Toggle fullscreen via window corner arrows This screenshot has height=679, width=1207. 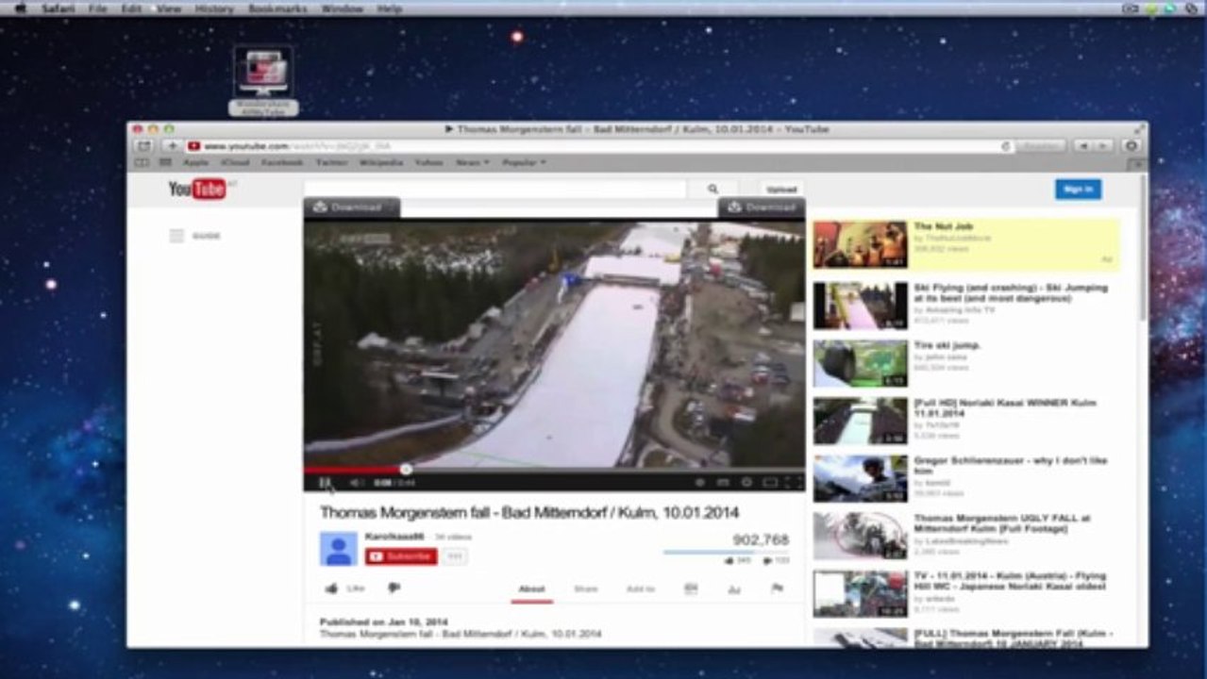tap(1140, 129)
